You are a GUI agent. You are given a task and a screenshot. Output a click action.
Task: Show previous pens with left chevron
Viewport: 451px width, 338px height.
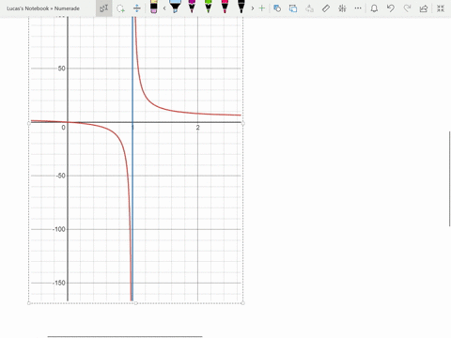point(164,8)
